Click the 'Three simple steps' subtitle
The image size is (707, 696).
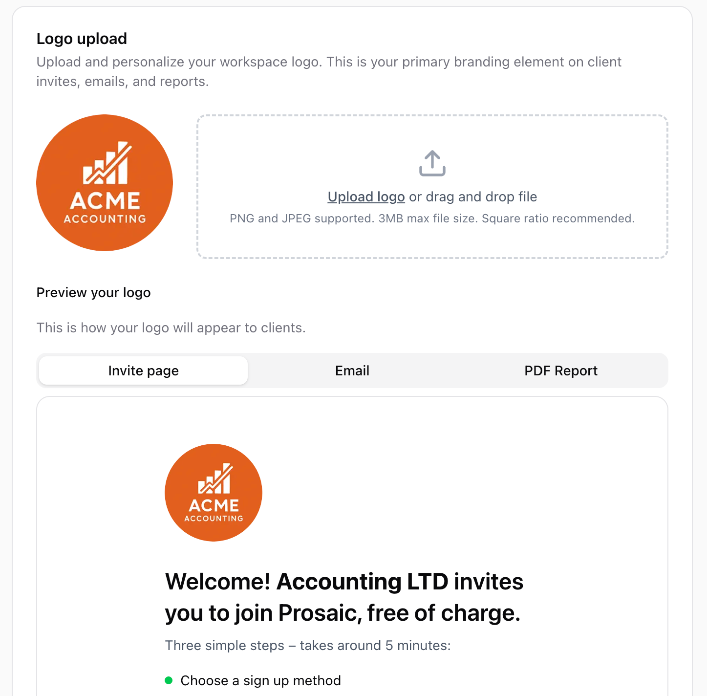coord(308,645)
